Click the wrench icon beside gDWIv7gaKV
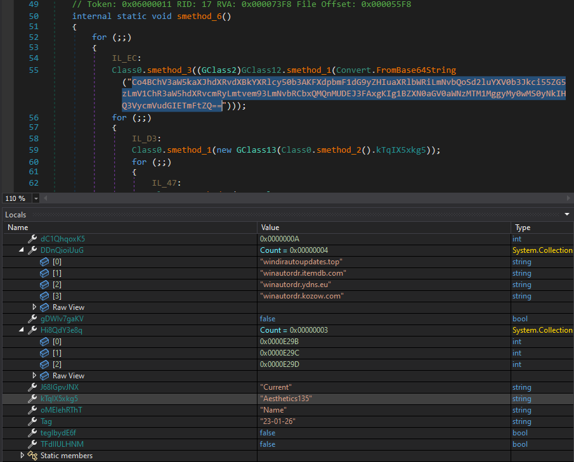The height and width of the screenshot is (462, 574). pyautogui.click(x=32, y=319)
